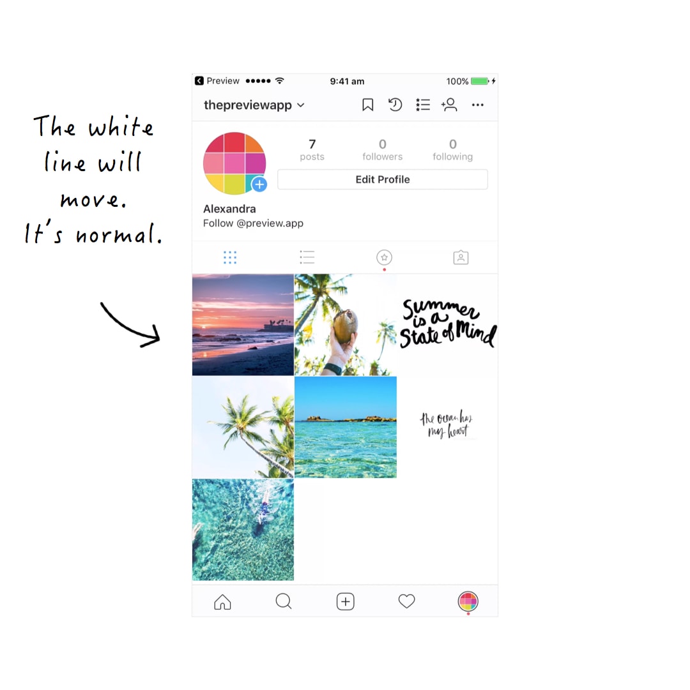The height and width of the screenshot is (690, 690).
Task: Tap the profile avatar in bottom bar
Action: (x=468, y=601)
